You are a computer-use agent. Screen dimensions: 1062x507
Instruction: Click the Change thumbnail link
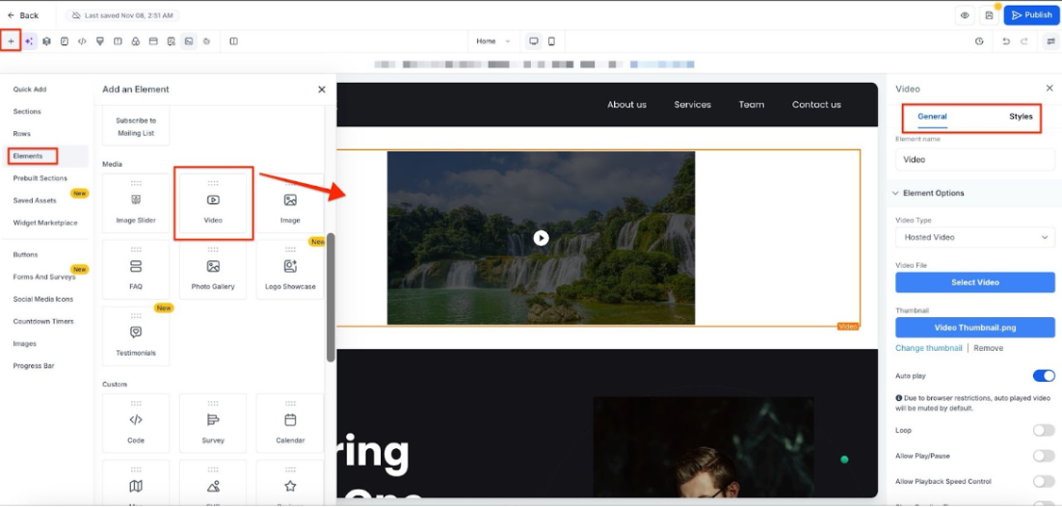click(928, 348)
